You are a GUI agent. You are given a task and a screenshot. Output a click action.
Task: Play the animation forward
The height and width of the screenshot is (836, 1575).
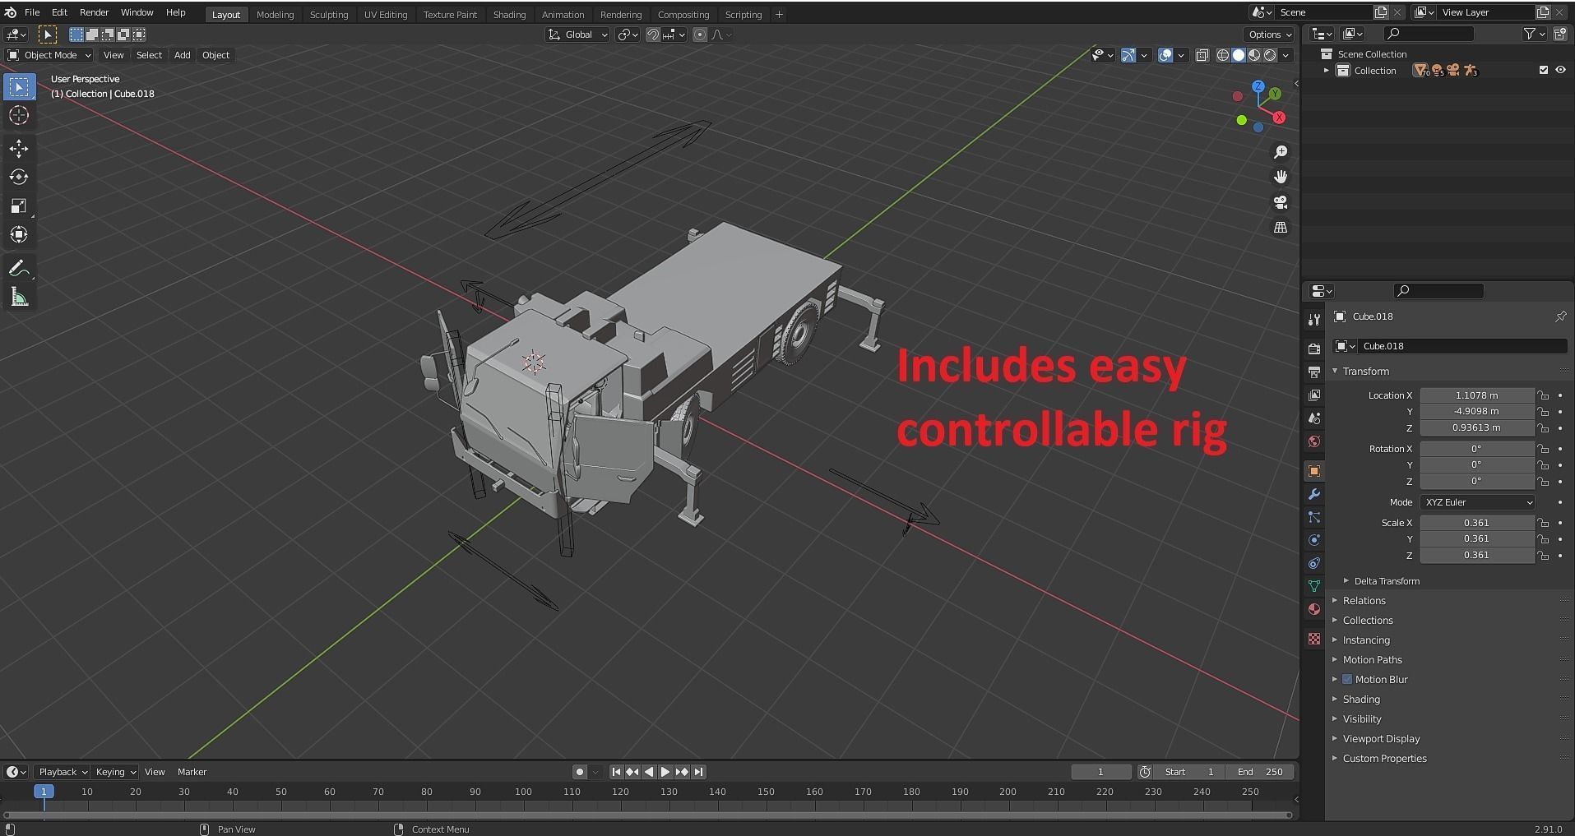coord(665,772)
